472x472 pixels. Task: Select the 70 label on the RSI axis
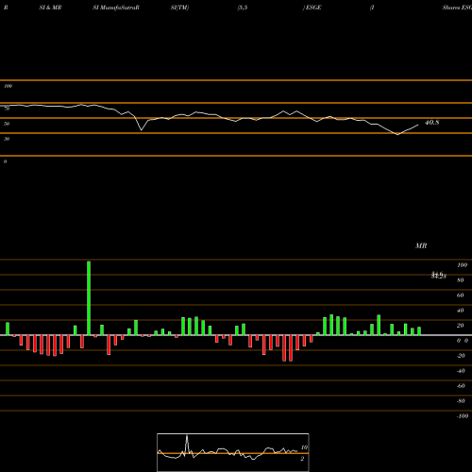[7, 109]
